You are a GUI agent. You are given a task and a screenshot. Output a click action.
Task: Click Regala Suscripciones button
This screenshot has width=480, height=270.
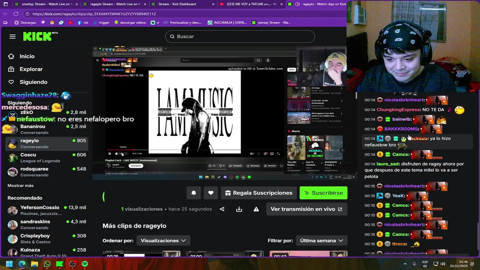tap(259, 193)
